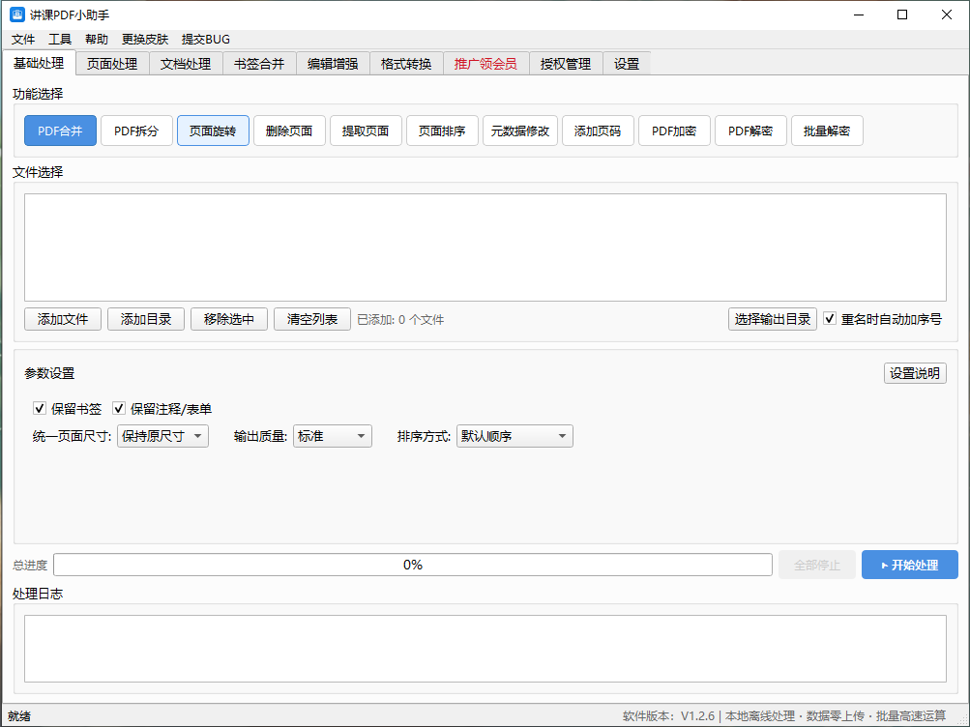The image size is (970, 727).
Task: Switch to the 文档处理 tab
Action: [x=186, y=65]
